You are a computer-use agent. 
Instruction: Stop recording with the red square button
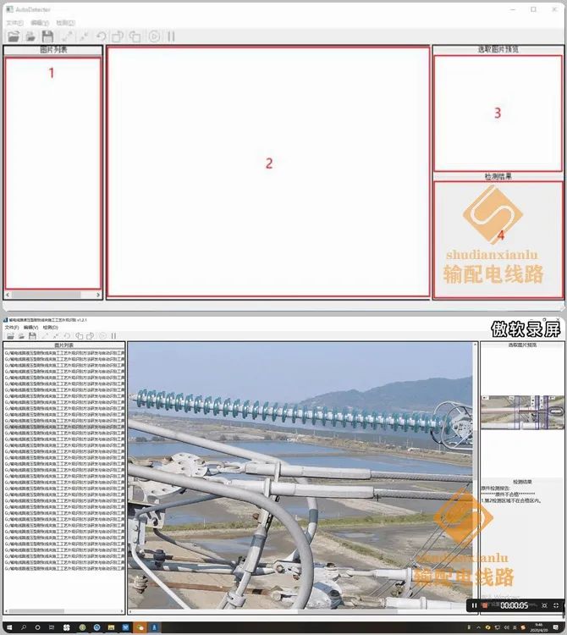pos(485,605)
